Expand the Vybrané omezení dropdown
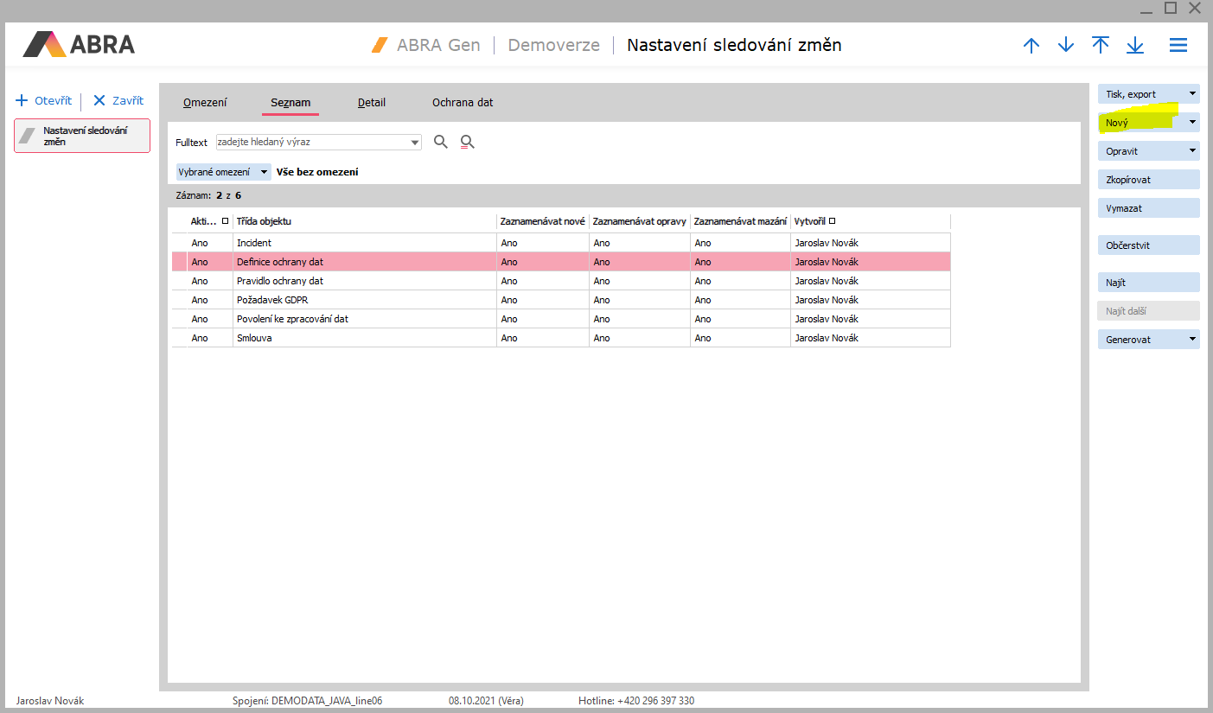 [264, 172]
